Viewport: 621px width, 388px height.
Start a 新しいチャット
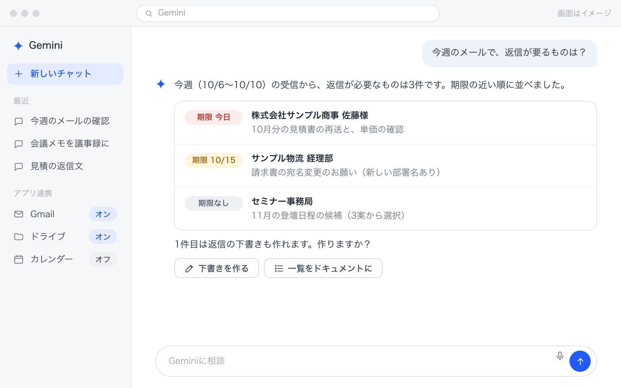click(x=65, y=74)
